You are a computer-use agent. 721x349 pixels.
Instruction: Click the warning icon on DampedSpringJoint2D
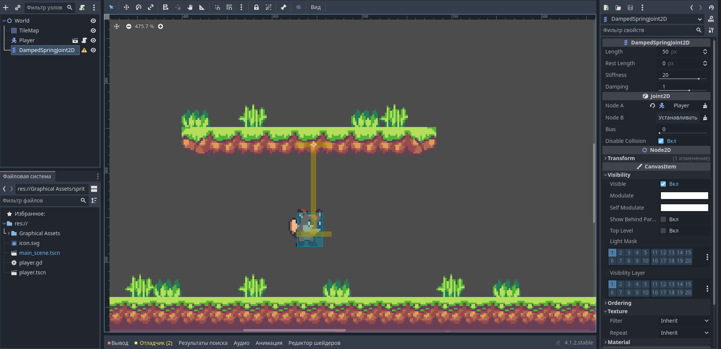pos(84,50)
